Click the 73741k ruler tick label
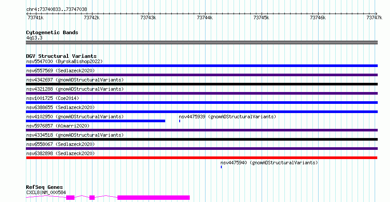Image resolution: width=390 pixels, height=202 pixels. point(35,18)
